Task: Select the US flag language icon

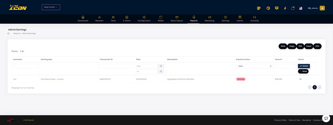Action: point(301,8)
